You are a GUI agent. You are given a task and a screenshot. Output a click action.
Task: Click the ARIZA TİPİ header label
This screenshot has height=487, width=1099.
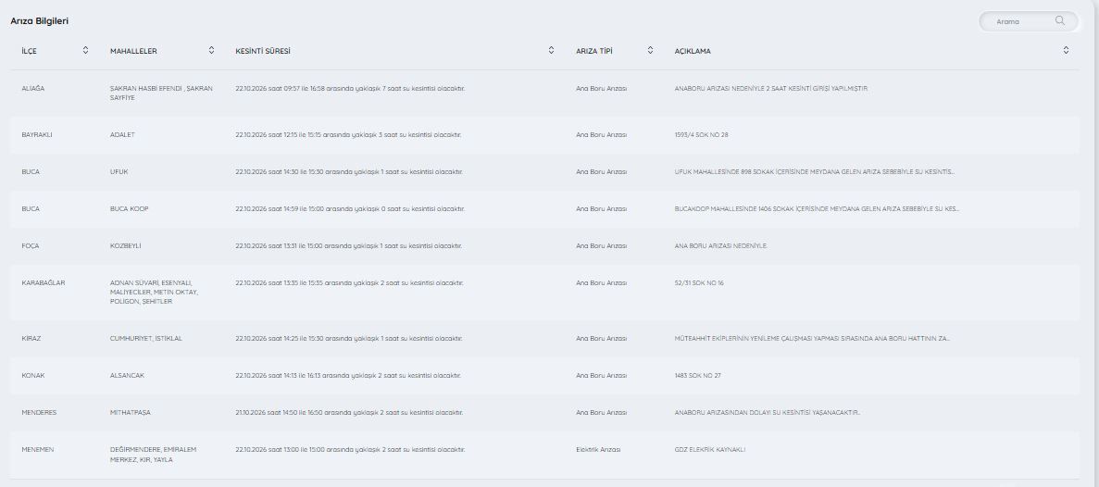(x=593, y=51)
